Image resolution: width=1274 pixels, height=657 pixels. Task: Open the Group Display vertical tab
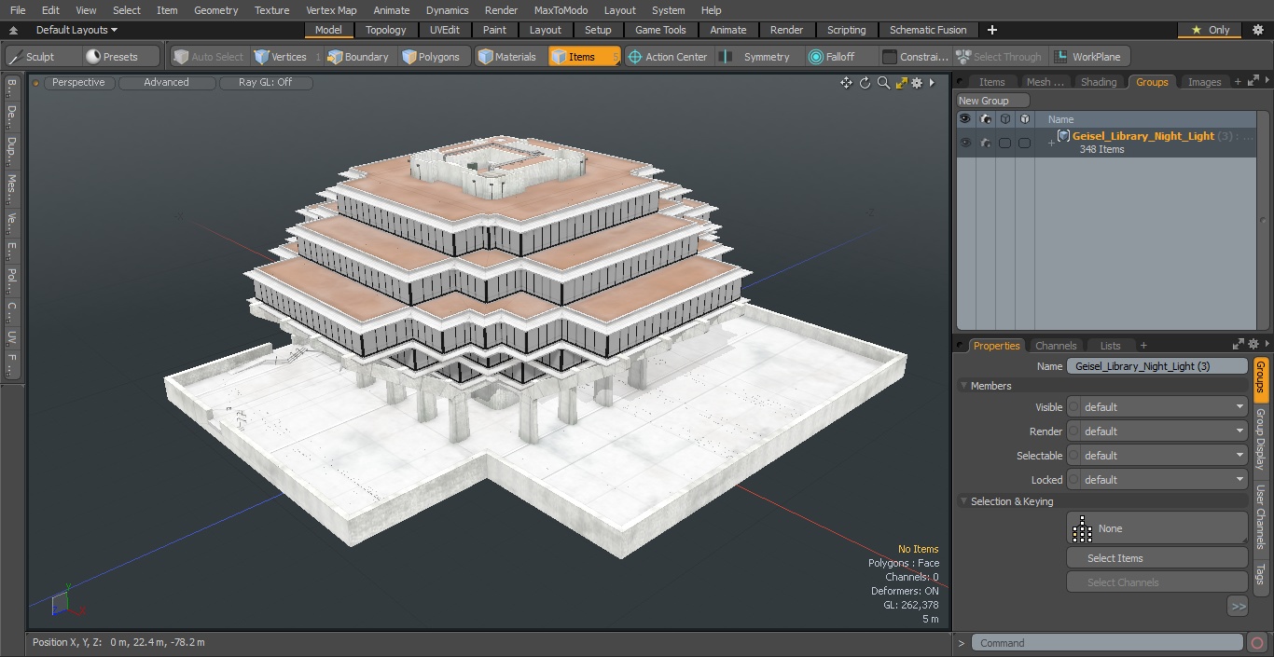(1260, 438)
